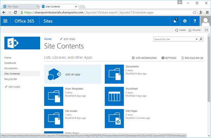
Task: Open Recycle Bin in left navigation
Action: pyautogui.click(x=11, y=79)
